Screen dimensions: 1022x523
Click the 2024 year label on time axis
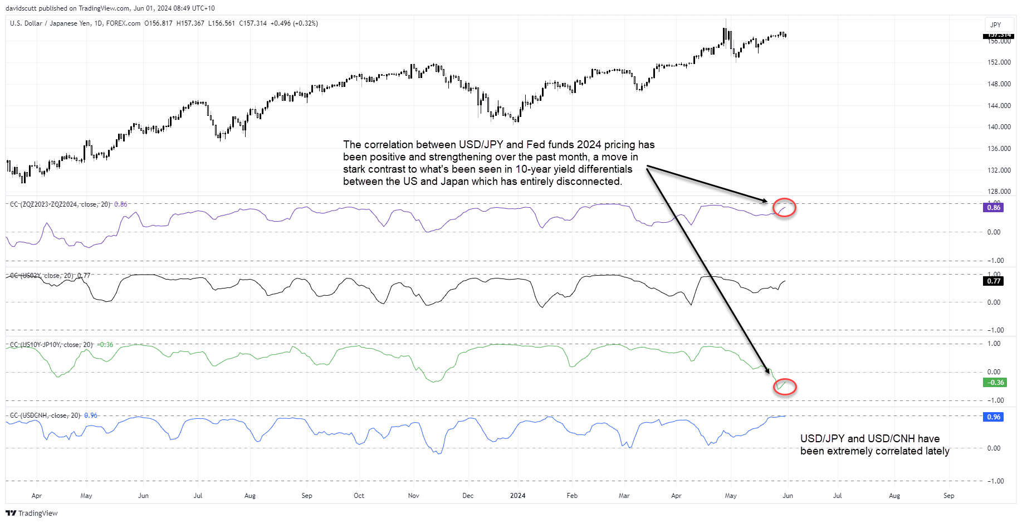[x=518, y=496]
